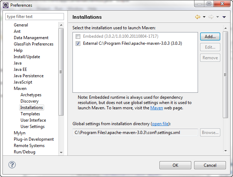The width and height of the screenshot is (233, 177).
Task: Click the Installations page scroll-down arrow
Action: [226, 151]
